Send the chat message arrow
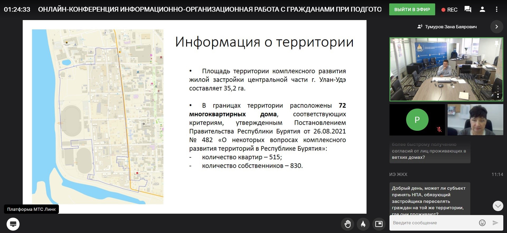This screenshot has width=507, height=233. click(x=495, y=223)
